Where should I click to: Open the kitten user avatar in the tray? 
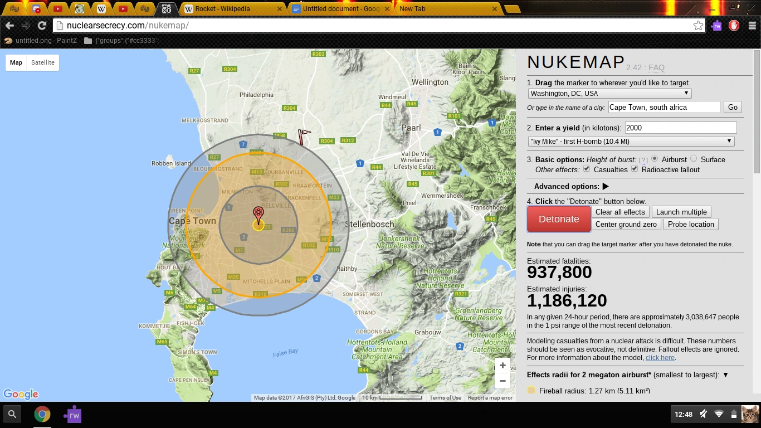tap(750, 414)
